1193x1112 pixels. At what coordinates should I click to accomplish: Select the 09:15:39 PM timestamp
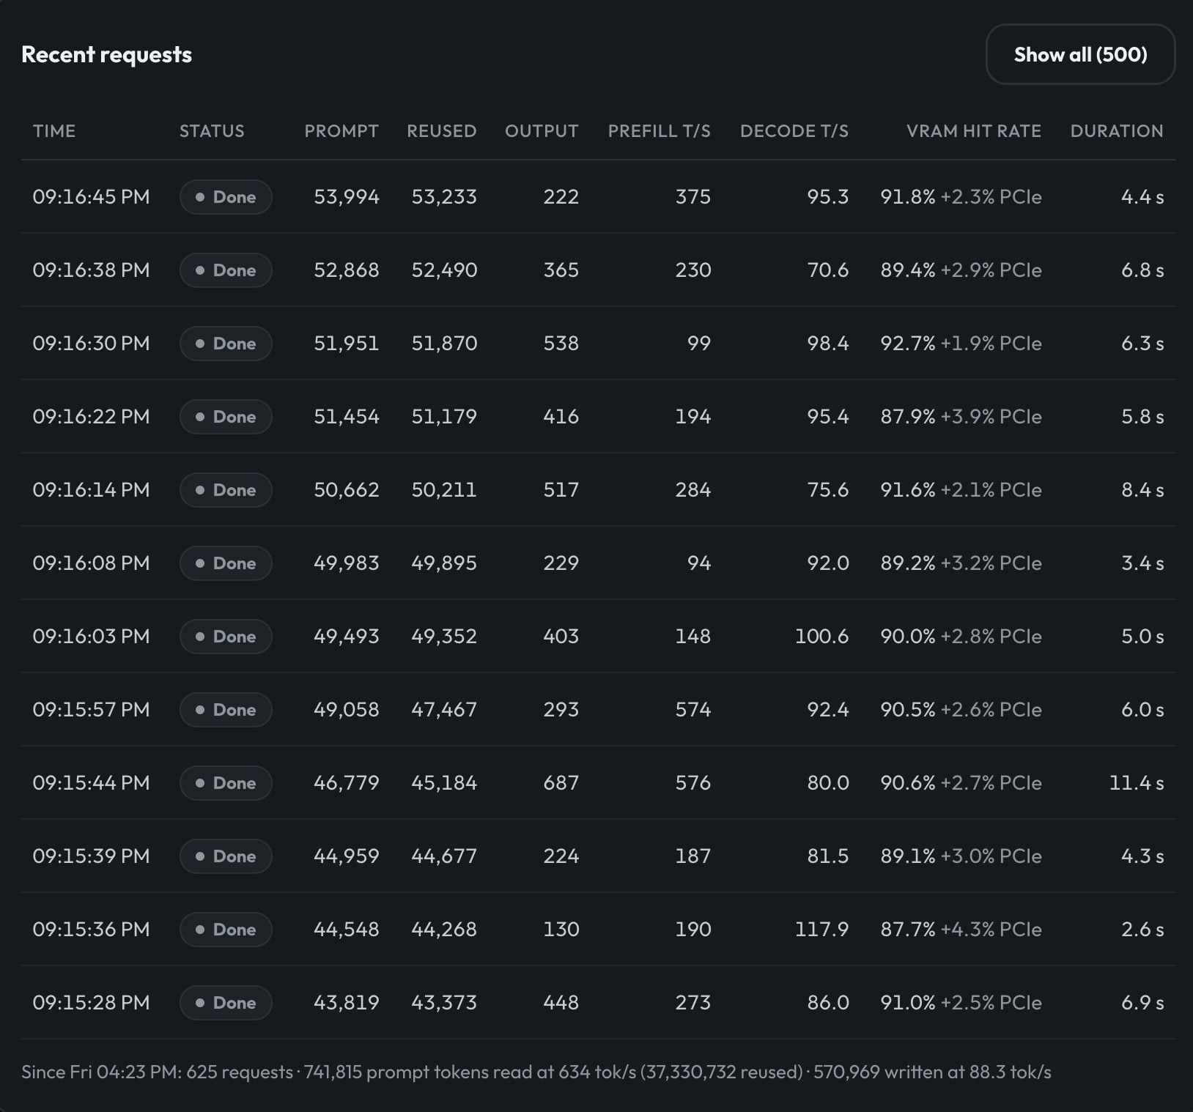(x=91, y=856)
